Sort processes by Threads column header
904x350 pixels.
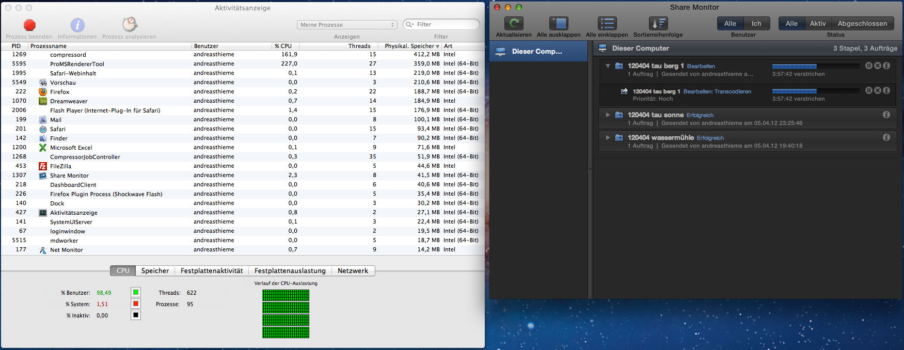pyautogui.click(x=339, y=46)
